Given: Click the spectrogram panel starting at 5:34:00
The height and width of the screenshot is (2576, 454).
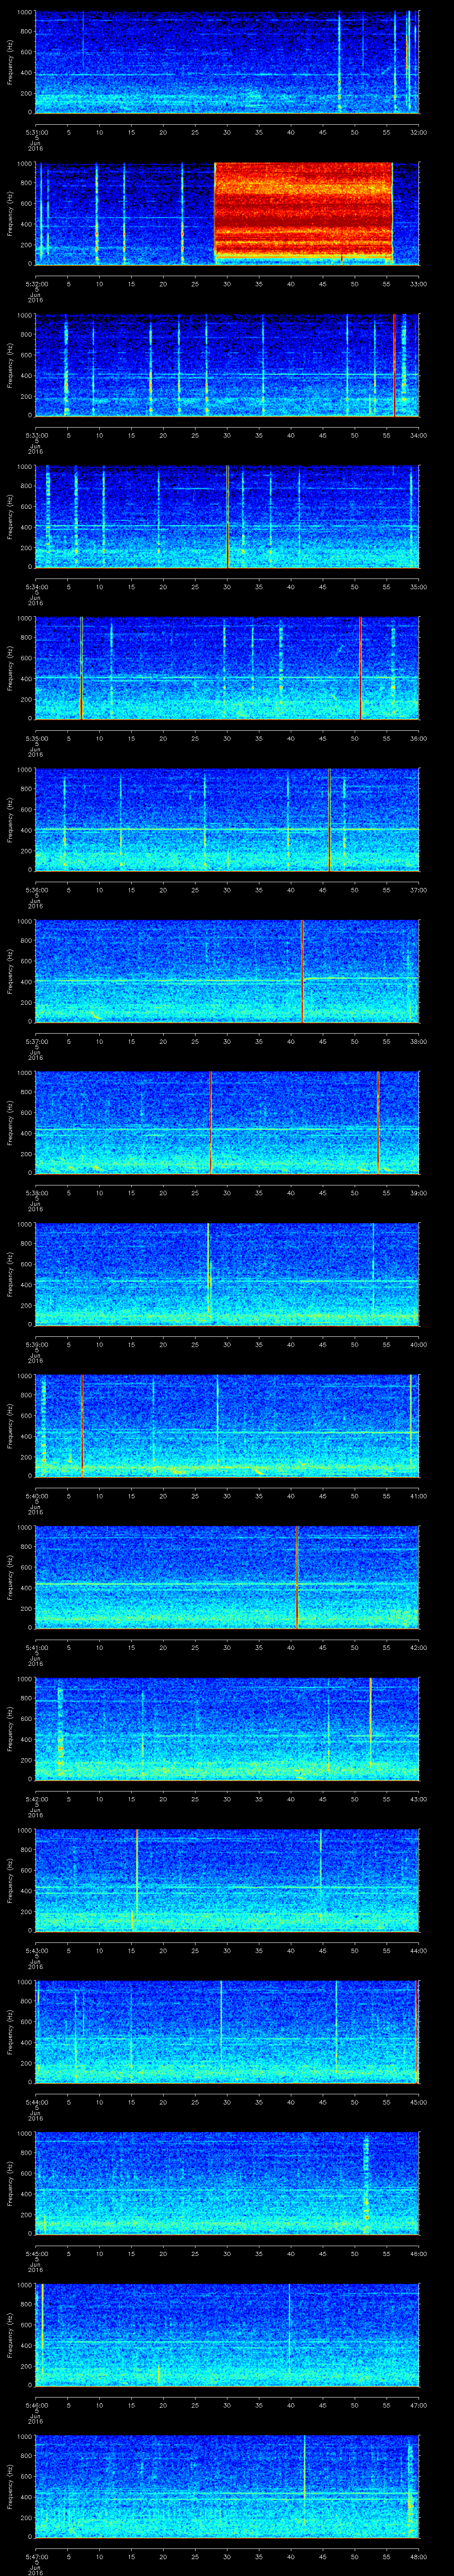Looking at the screenshot, I should [x=227, y=516].
